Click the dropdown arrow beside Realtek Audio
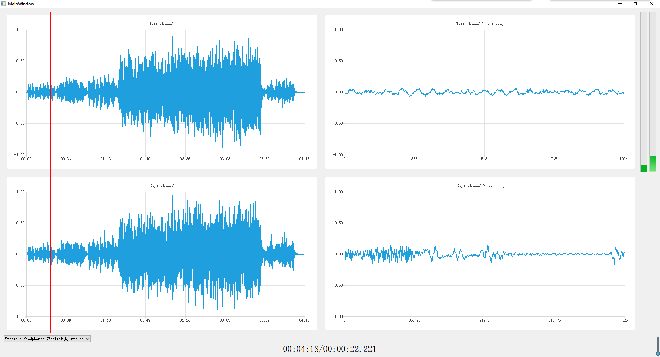This screenshot has width=660, height=357. [x=88, y=339]
